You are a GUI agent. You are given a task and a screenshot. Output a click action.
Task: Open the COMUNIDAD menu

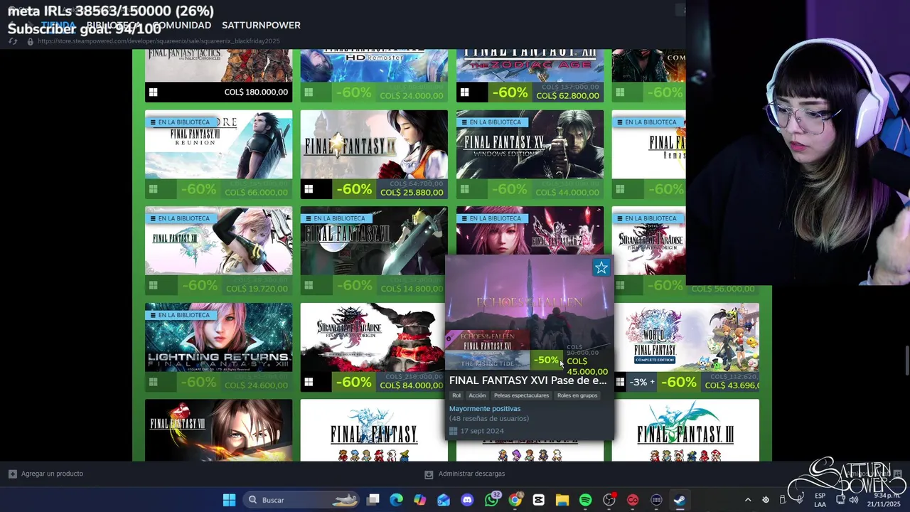point(181,25)
